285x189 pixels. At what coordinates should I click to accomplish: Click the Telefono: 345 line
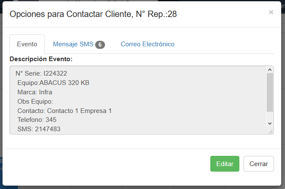click(37, 120)
